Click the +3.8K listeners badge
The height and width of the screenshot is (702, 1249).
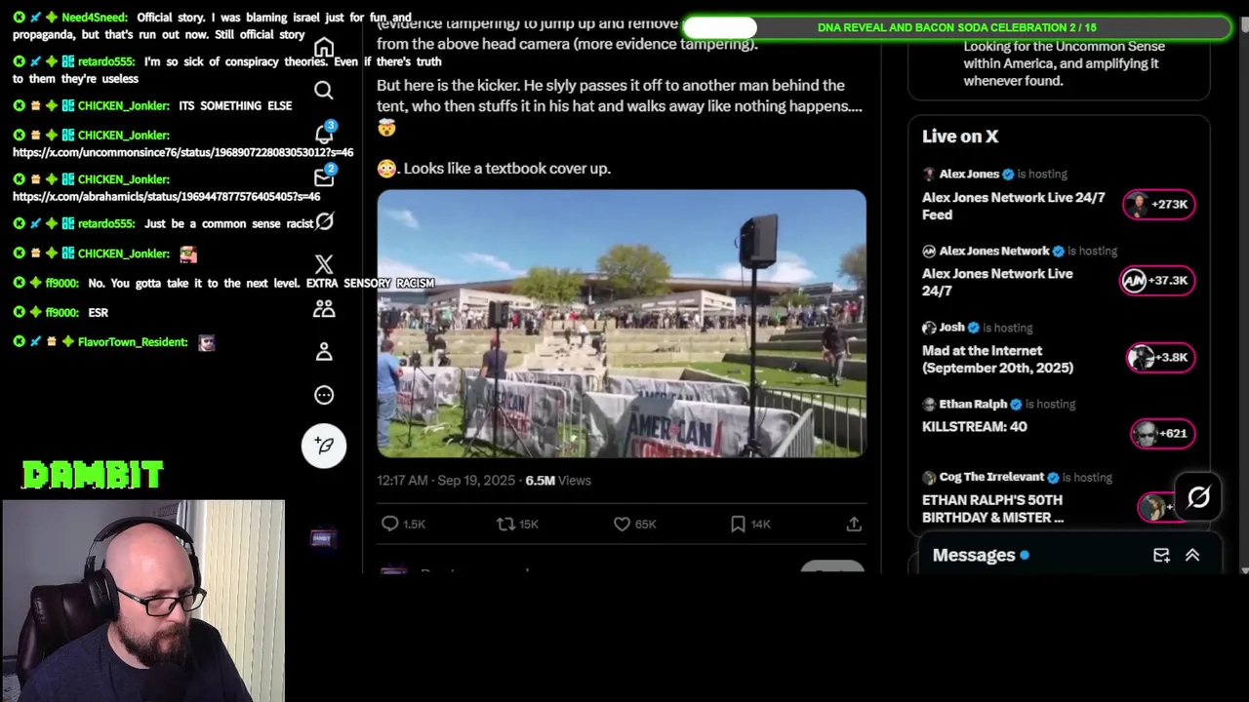pos(1160,357)
